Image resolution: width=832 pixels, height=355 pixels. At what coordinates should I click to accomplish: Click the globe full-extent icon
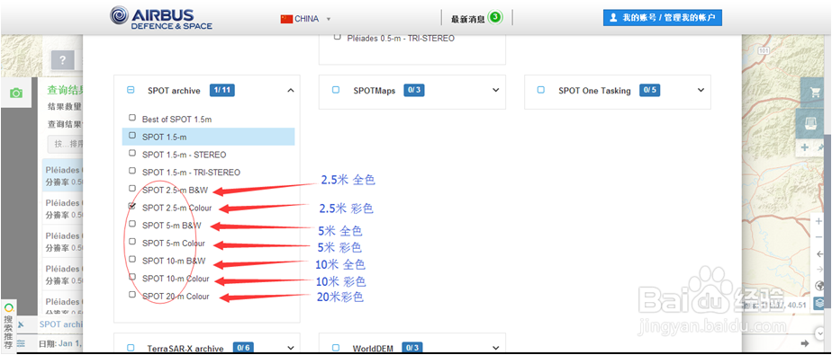[x=819, y=286]
